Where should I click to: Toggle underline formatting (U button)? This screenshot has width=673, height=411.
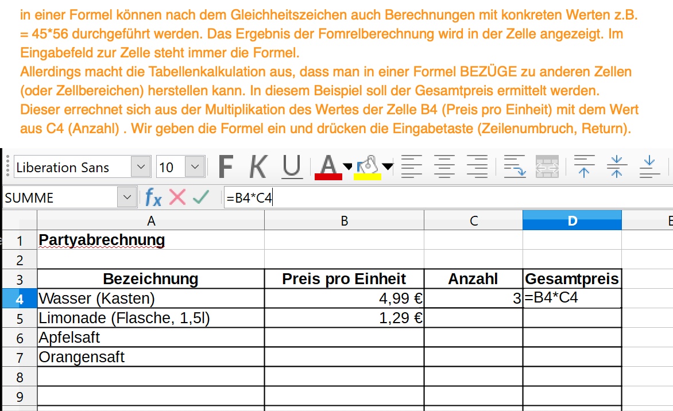[x=292, y=167]
